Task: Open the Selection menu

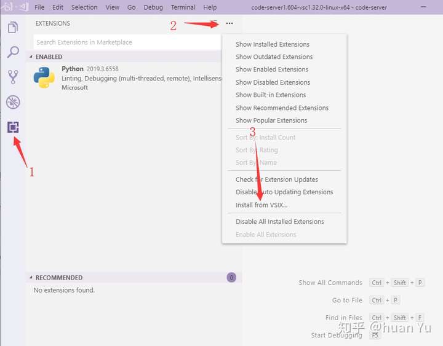Action: pos(84,7)
